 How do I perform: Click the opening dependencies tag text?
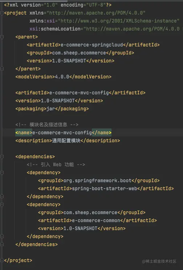tap(35, 156)
